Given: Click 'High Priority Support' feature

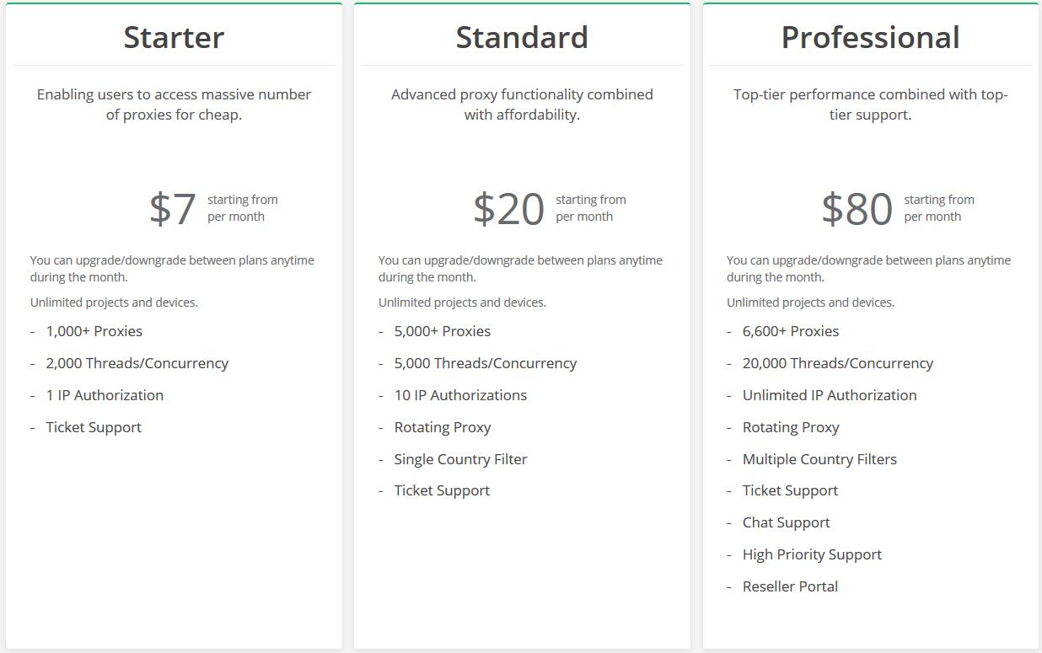Looking at the screenshot, I should pos(812,554).
